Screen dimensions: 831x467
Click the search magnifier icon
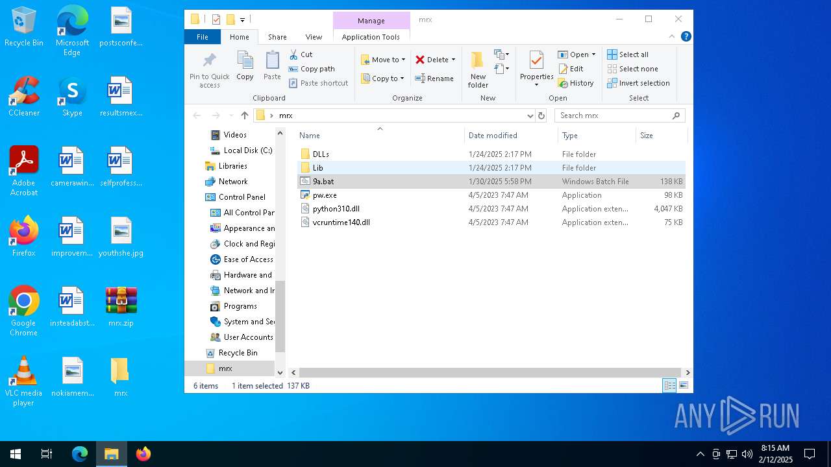pos(676,115)
